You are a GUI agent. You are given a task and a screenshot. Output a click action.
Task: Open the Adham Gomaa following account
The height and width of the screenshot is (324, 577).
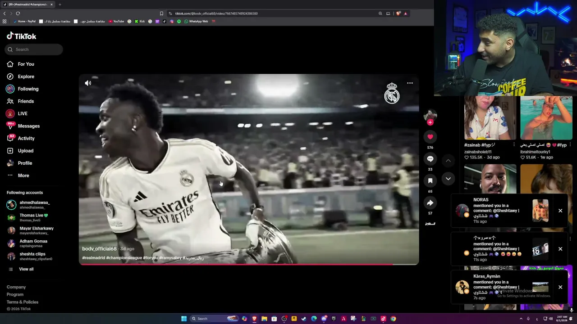pos(27,243)
